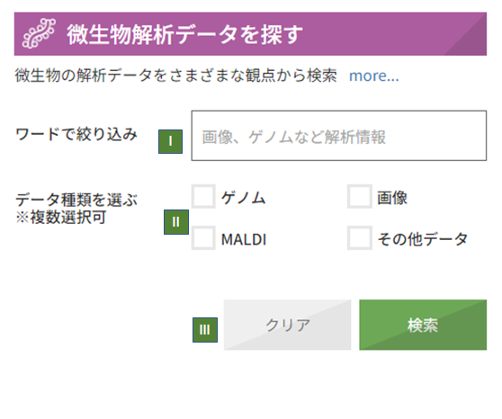
Task: Click the green 検索 button
Action: tap(423, 325)
